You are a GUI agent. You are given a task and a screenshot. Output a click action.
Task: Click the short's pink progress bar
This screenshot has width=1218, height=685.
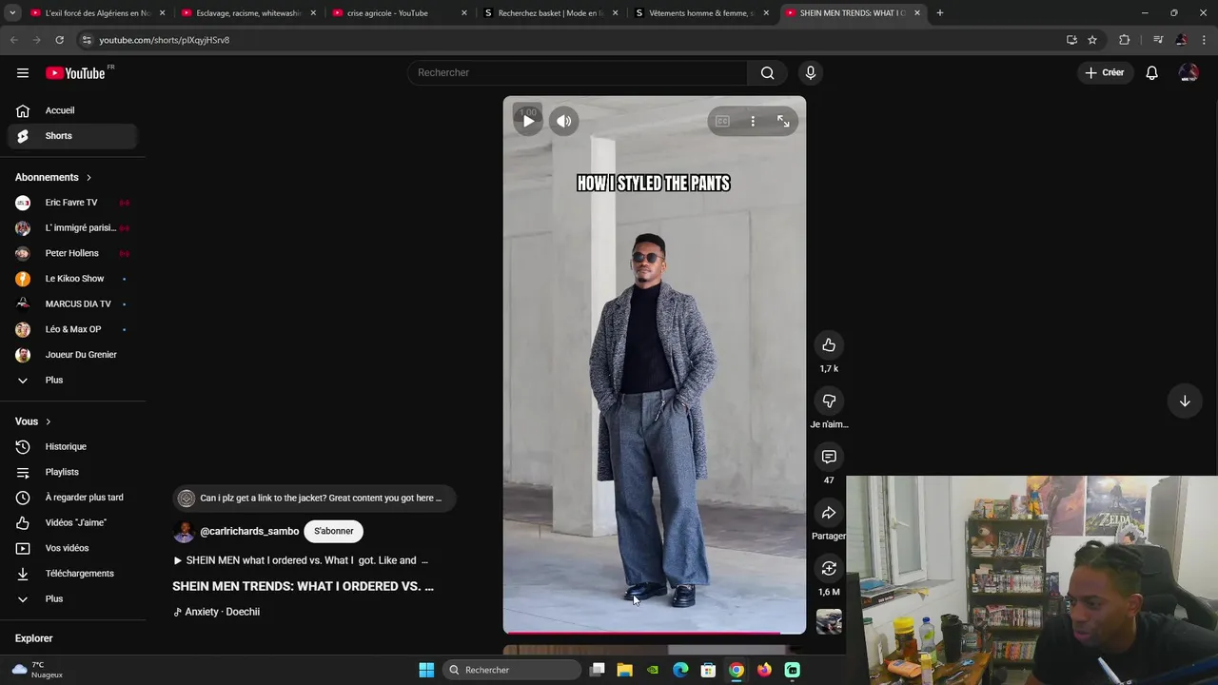pos(654,633)
